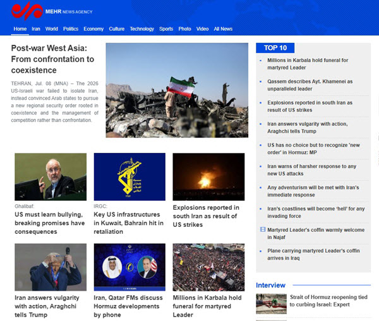The height and width of the screenshot is (321, 379).
Task: Open the Ghalibaf speaking thumbnail
Action: pos(51,177)
